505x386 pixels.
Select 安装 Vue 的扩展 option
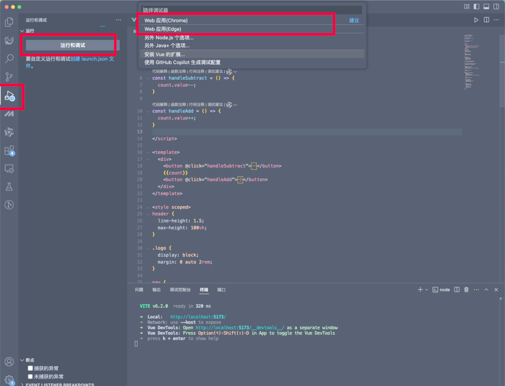(x=252, y=54)
